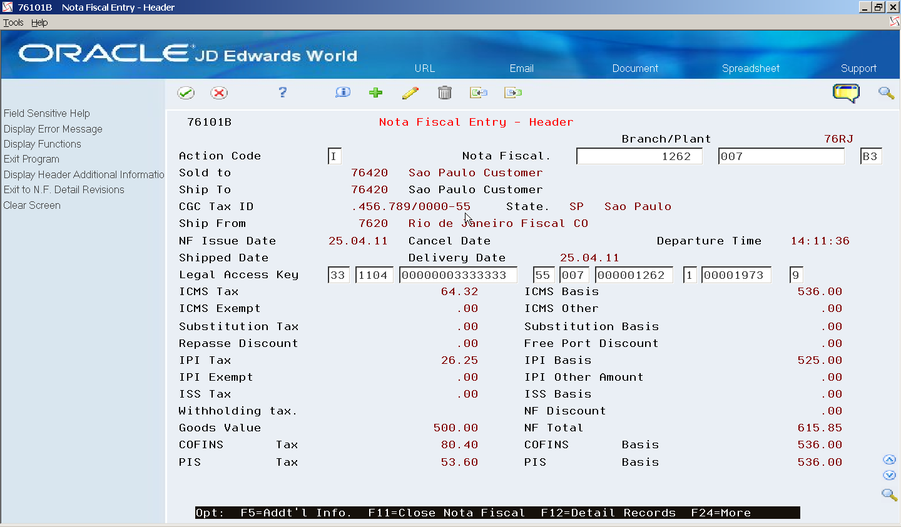Click the IPI Basis value 525.00
The width and height of the screenshot is (901, 527).
(x=820, y=361)
